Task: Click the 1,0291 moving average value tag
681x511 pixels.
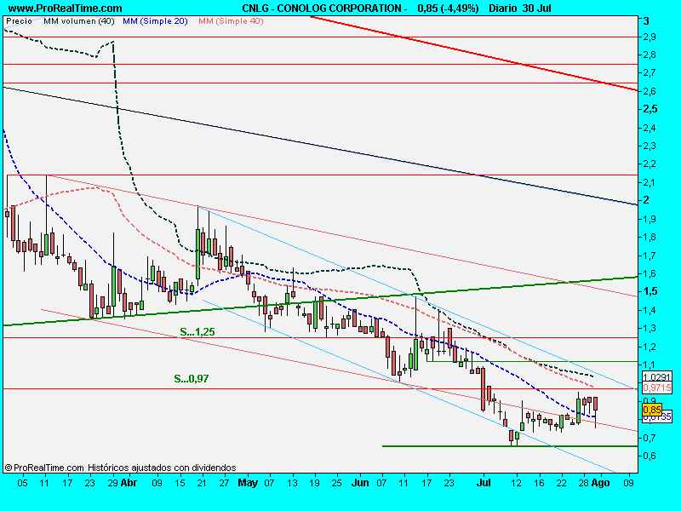Action: pyautogui.click(x=657, y=377)
